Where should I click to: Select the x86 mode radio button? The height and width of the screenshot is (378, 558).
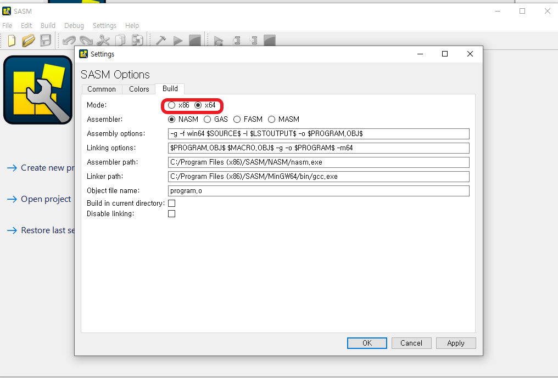[x=171, y=105]
